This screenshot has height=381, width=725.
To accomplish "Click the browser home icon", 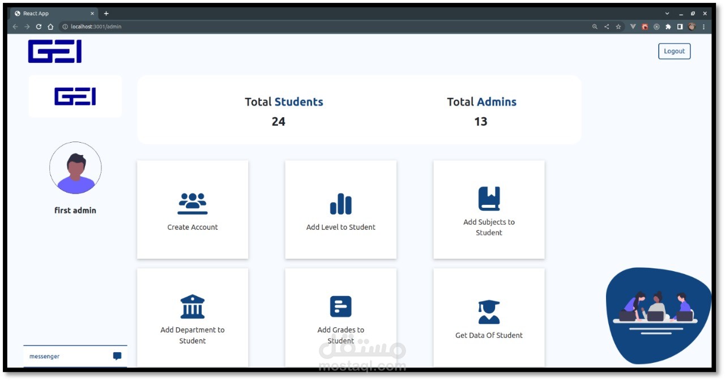I will pos(50,27).
